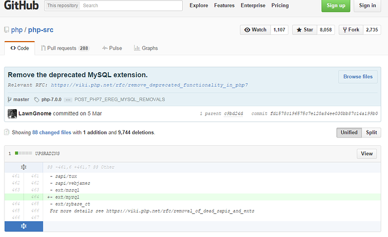Expand hidden tags with the ellipsis button
Screen dimensions: 388x237
(x=68, y=100)
